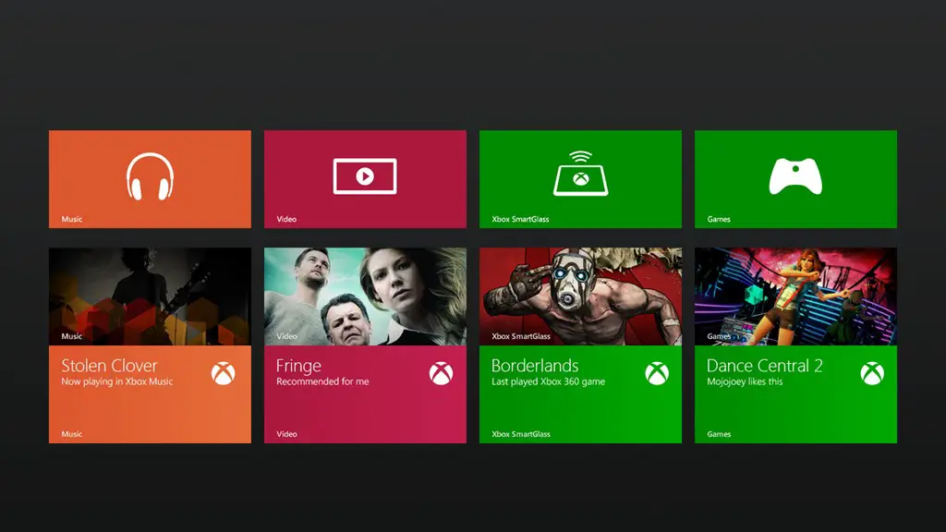Click the "Video" label overlaid on the Fringe photo
The height and width of the screenshot is (532, 946).
click(286, 336)
